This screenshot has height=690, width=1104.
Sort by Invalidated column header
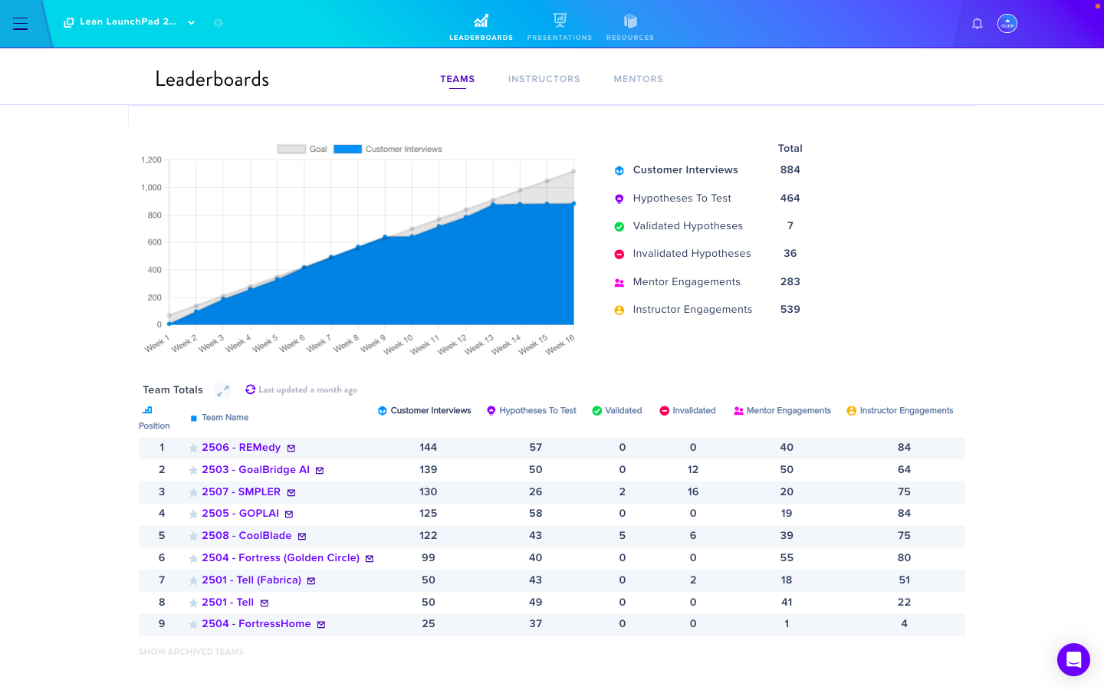[x=688, y=411]
